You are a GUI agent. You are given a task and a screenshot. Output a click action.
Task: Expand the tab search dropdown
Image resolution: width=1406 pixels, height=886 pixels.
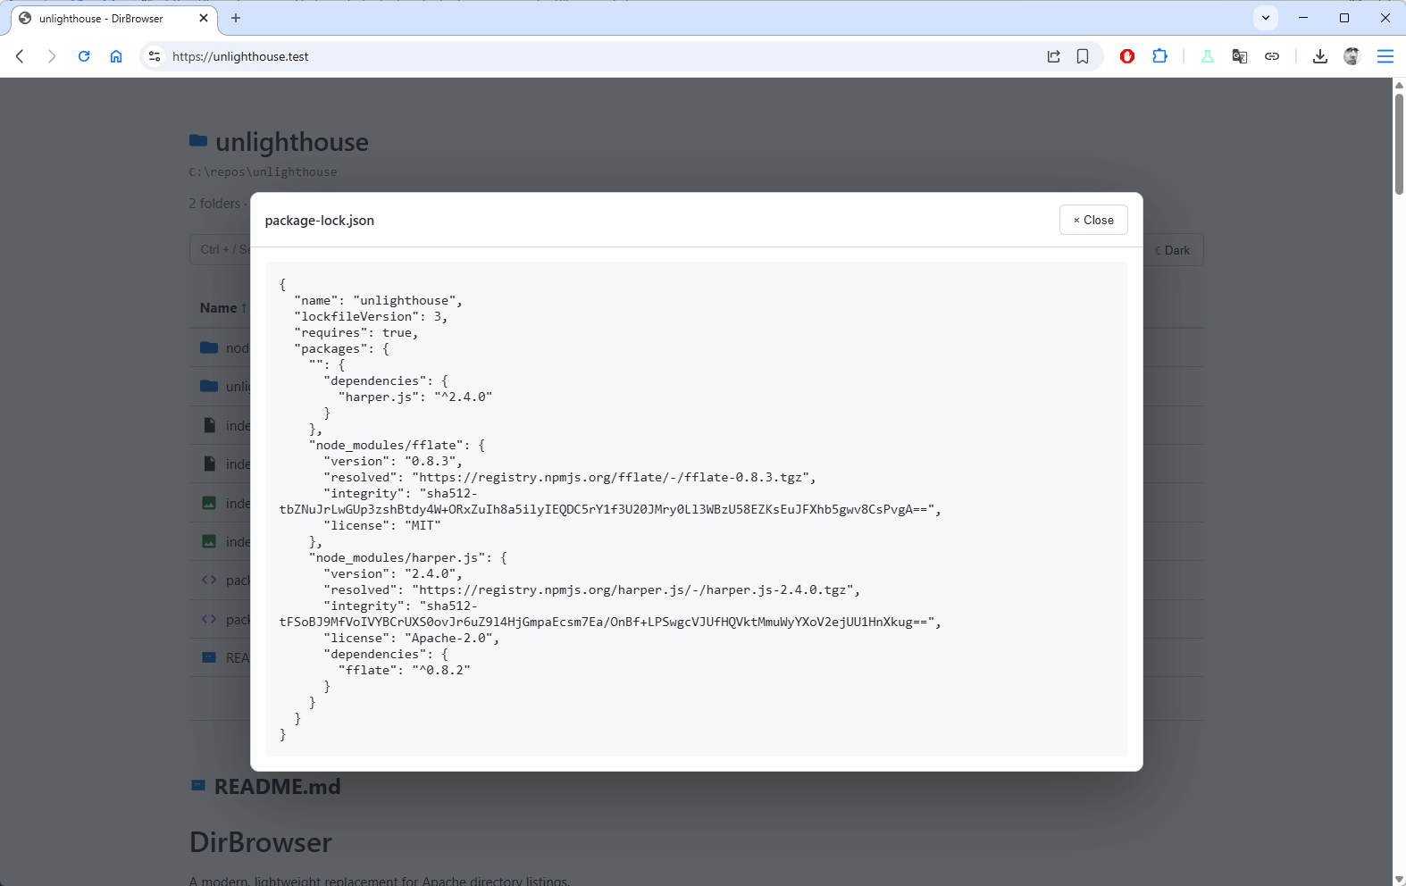click(1266, 18)
